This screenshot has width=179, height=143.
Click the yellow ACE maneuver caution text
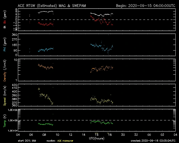[x=65, y=141]
